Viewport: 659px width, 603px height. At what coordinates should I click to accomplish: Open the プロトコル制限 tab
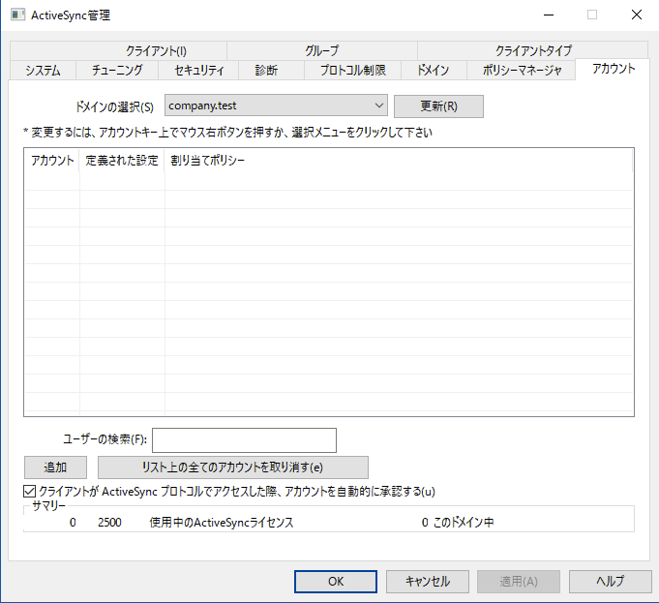point(353,70)
